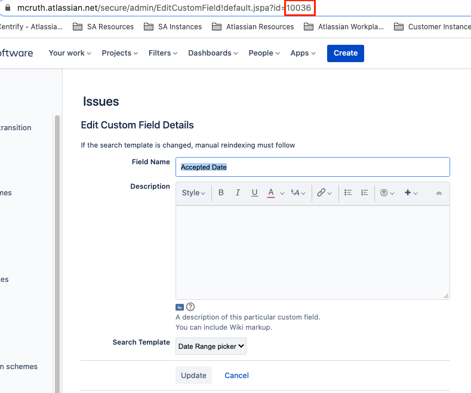Open the Atlassian Workpla... bookmark folder
Viewport: 471px width, 393px height.
point(344,27)
